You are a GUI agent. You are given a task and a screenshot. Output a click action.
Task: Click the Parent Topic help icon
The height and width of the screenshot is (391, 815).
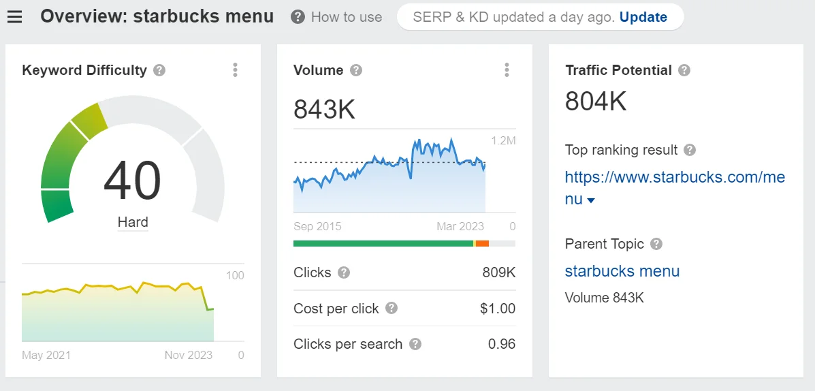pyautogui.click(x=656, y=244)
